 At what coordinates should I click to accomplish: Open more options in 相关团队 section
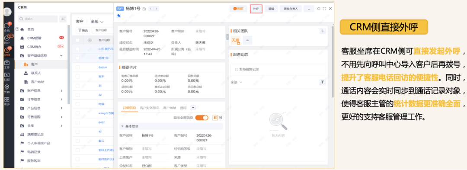pyautogui.click(x=247, y=40)
